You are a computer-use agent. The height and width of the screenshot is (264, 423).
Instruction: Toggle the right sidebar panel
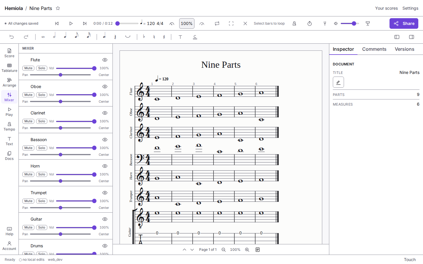pyautogui.click(x=412, y=37)
